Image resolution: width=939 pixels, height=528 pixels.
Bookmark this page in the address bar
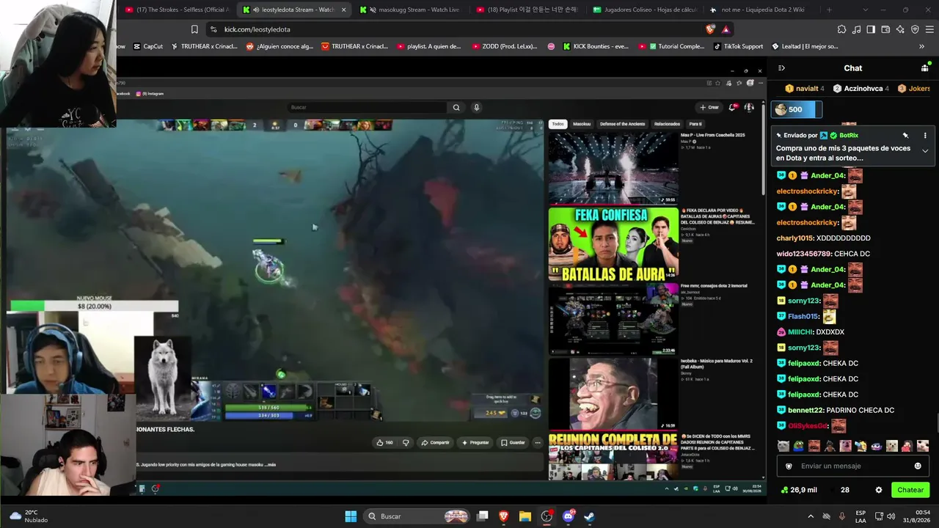pyautogui.click(x=194, y=29)
